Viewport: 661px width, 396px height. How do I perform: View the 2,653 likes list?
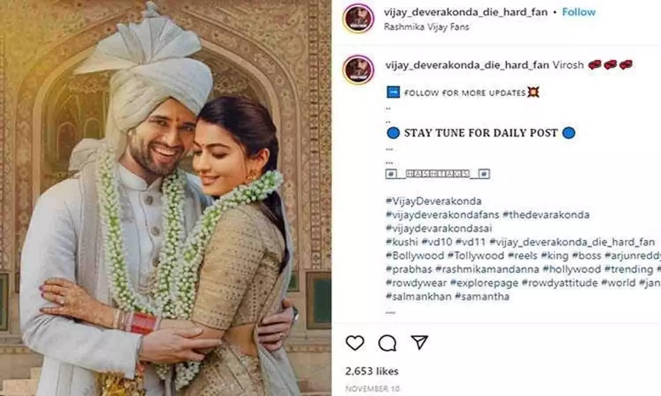click(x=372, y=371)
